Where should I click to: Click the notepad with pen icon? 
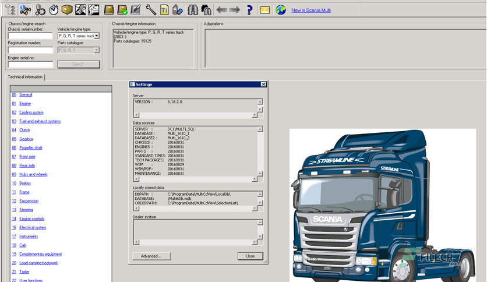(x=136, y=10)
